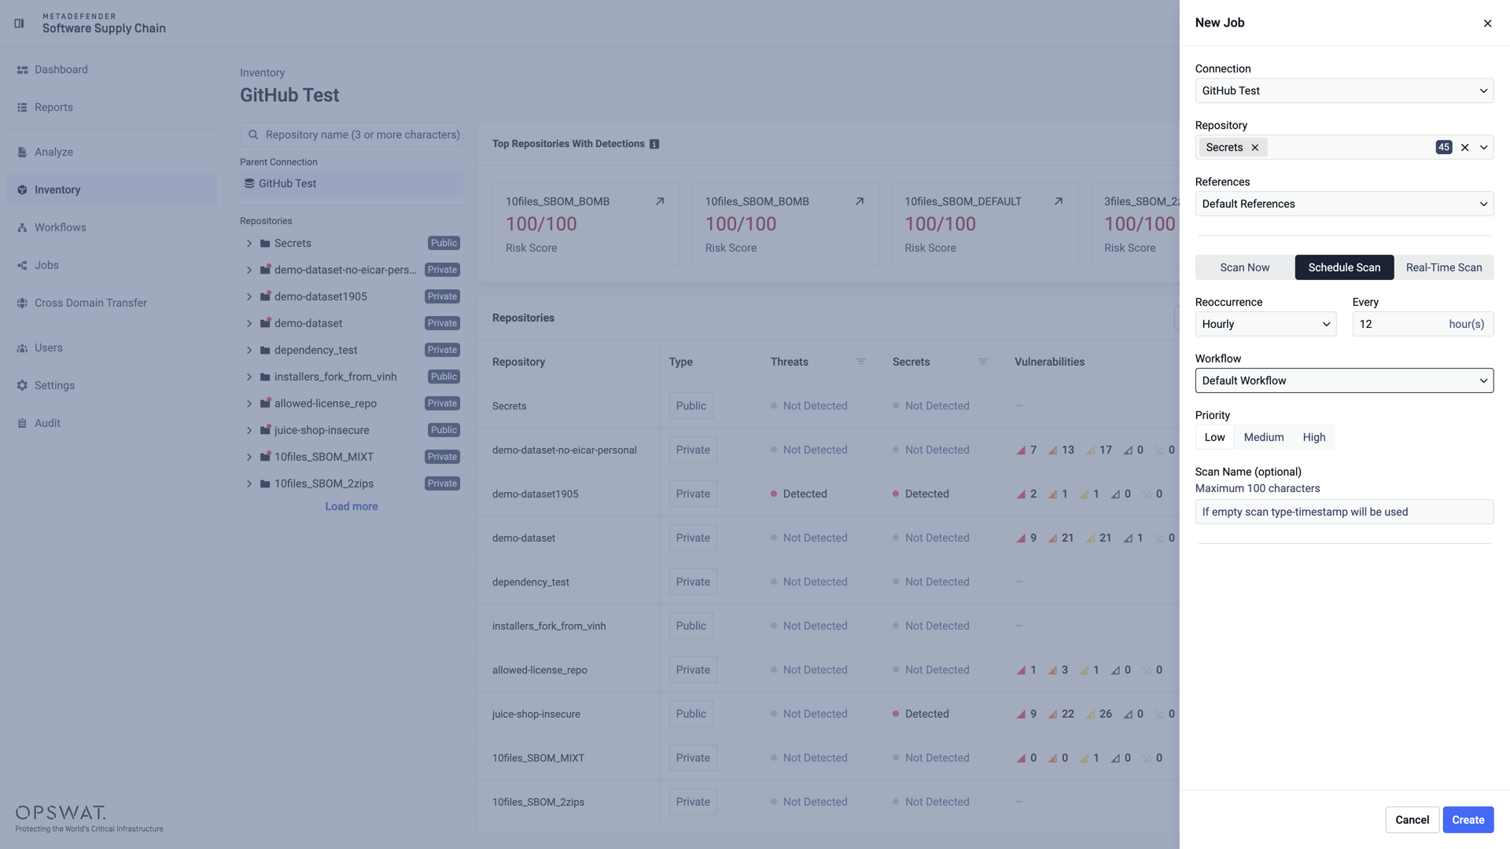Go to Settings in the sidebar

(x=112, y=386)
